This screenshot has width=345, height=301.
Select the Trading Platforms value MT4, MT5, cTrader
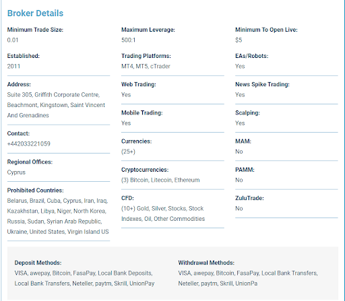pos(146,67)
